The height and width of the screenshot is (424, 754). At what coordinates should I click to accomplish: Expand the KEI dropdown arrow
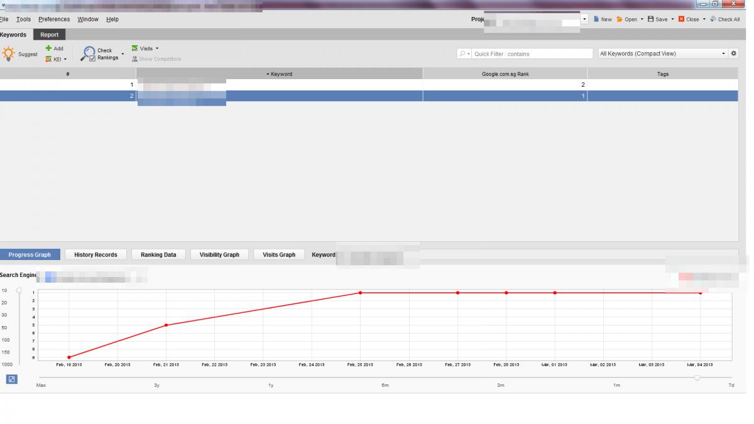pyautogui.click(x=65, y=60)
